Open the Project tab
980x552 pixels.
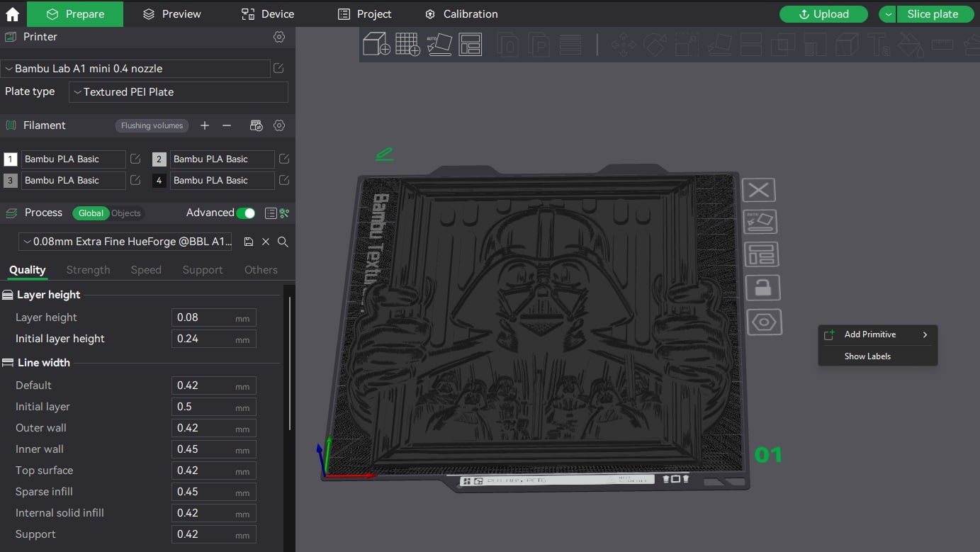click(x=364, y=14)
